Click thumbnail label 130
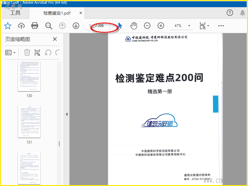The height and width of the screenshot is (186, 248). pos(29,96)
